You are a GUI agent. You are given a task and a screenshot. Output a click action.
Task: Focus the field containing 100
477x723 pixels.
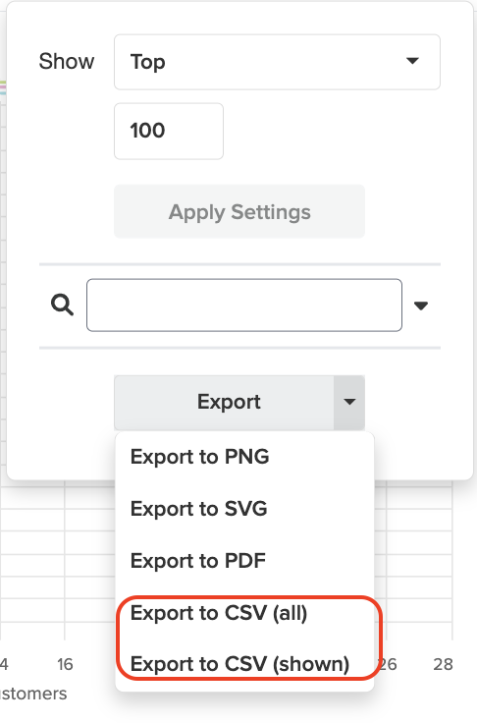(x=169, y=132)
